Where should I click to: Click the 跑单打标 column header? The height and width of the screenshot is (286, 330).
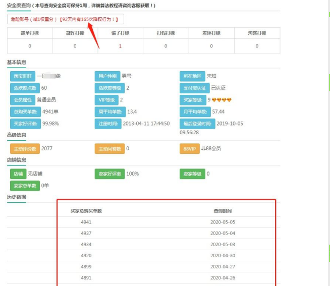30,33
